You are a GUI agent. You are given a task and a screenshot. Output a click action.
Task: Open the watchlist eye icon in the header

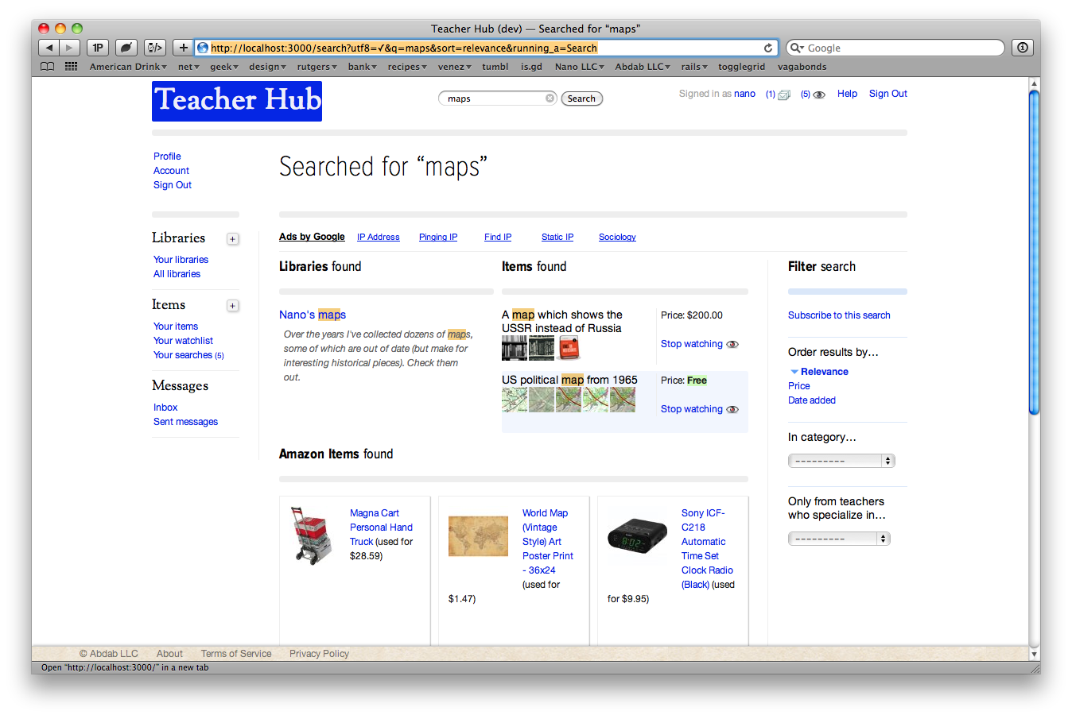pos(818,95)
